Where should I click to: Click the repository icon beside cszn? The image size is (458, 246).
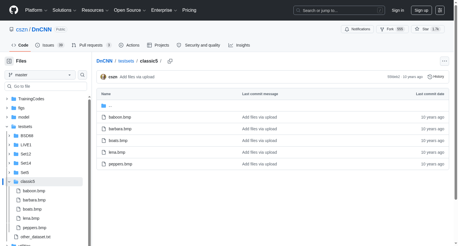click(11, 29)
